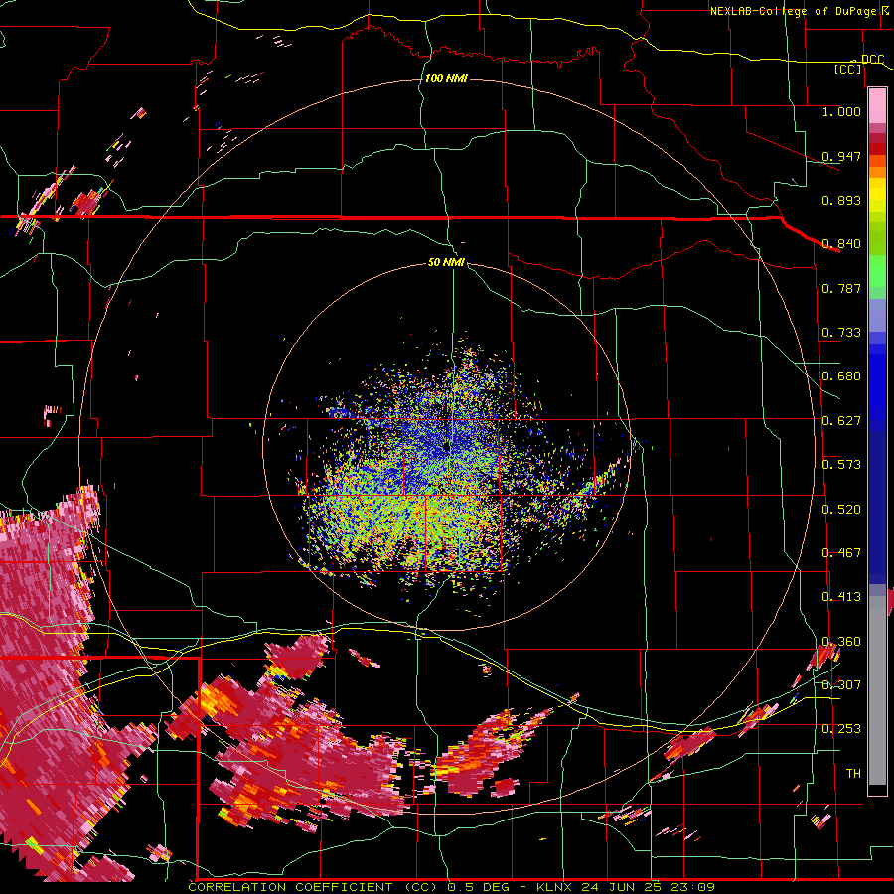Viewport: 894px width, 894px height.
Task: Click the 0.947 scale value
Action: [x=841, y=156]
